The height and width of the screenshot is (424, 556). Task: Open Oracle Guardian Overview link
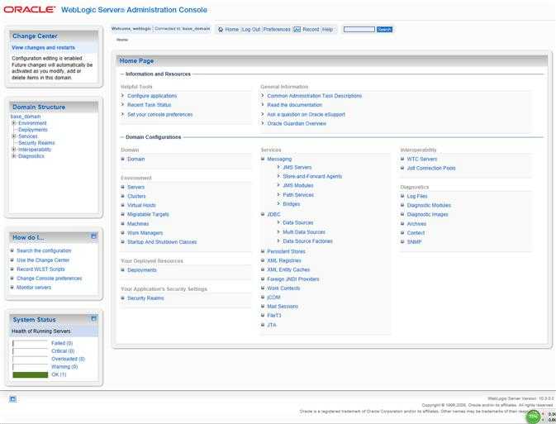pos(297,124)
